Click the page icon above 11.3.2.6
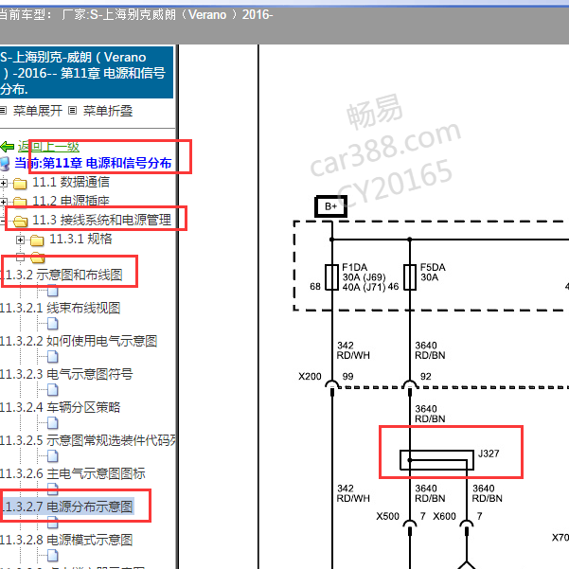The height and width of the screenshot is (569, 569). click(53, 456)
